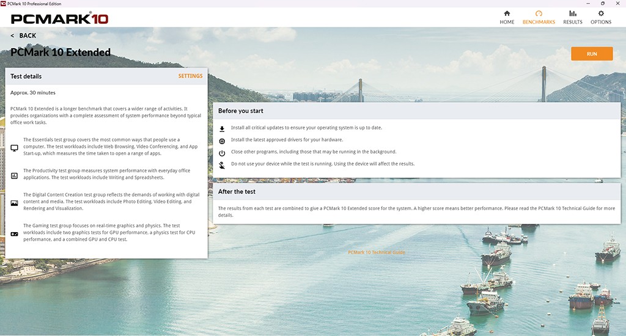Click the Productivity chart icon
Viewport: 626px width, 336px height.
click(x=15, y=176)
